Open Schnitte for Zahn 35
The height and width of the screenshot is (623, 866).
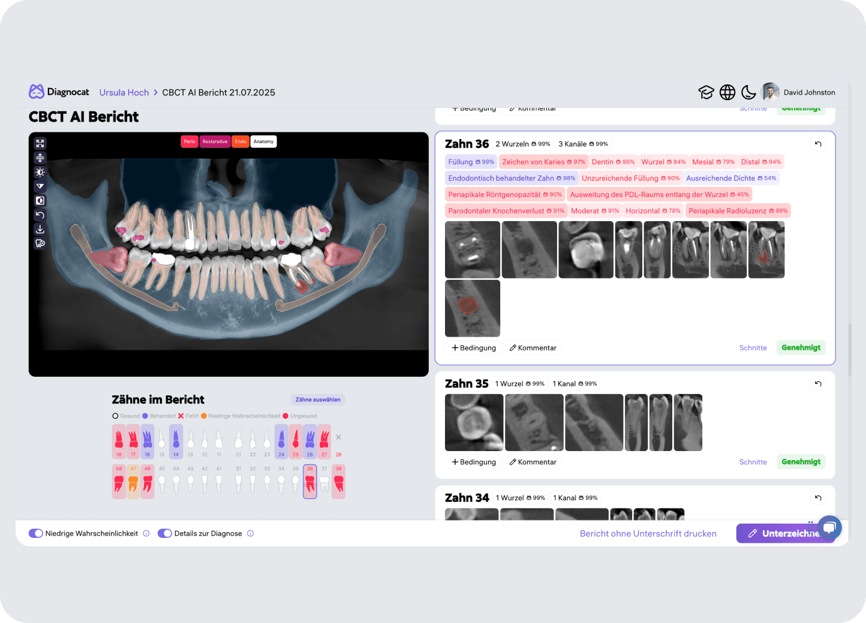click(753, 462)
